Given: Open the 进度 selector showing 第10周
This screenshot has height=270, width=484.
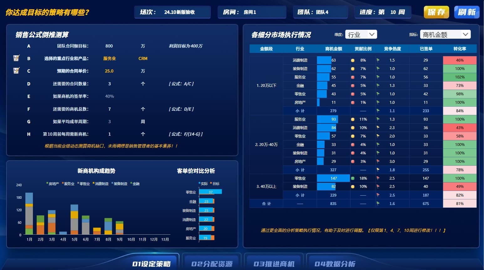Looking at the screenshot, I should tap(383, 12).
